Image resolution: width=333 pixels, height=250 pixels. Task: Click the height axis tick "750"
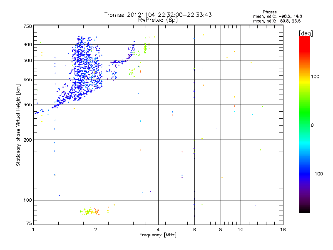[x=27, y=26]
